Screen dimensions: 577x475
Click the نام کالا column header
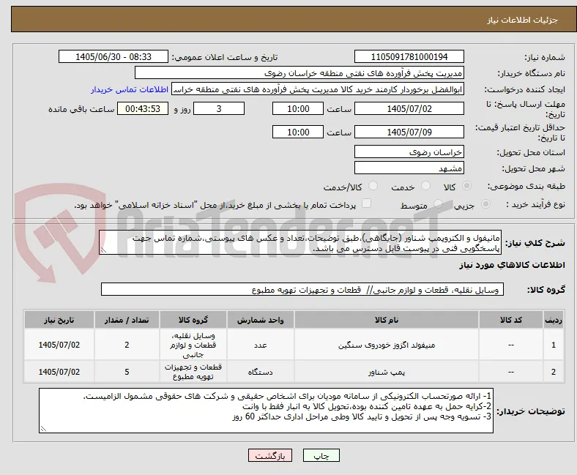tap(387, 320)
